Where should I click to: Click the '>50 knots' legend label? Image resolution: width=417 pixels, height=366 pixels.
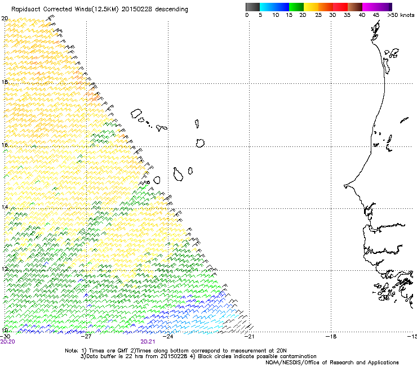[401, 15]
